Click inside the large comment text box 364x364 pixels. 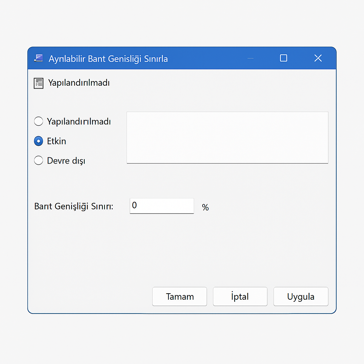pyautogui.click(x=227, y=138)
